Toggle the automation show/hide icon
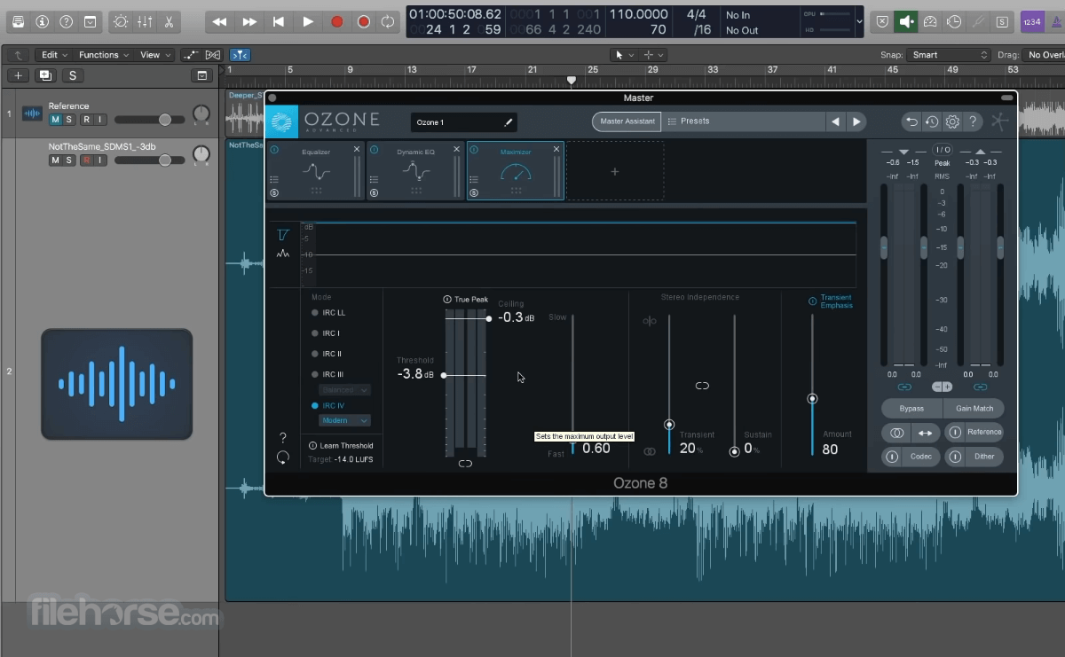Screen dimensions: 1065x657 (192, 55)
